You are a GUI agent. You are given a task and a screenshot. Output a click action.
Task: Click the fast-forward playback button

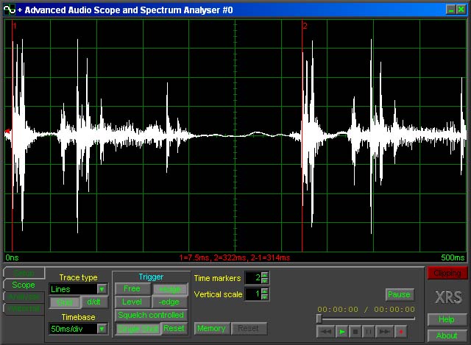click(384, 332)
